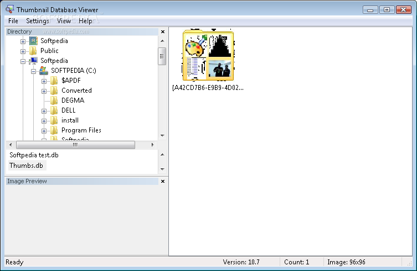The image size is (417, 271).
Task: Click the horizontal scrollbar thumb
Action: [75, 145]
